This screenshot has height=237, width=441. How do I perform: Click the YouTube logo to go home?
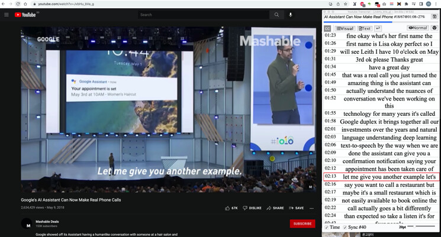tap(26, 15)
